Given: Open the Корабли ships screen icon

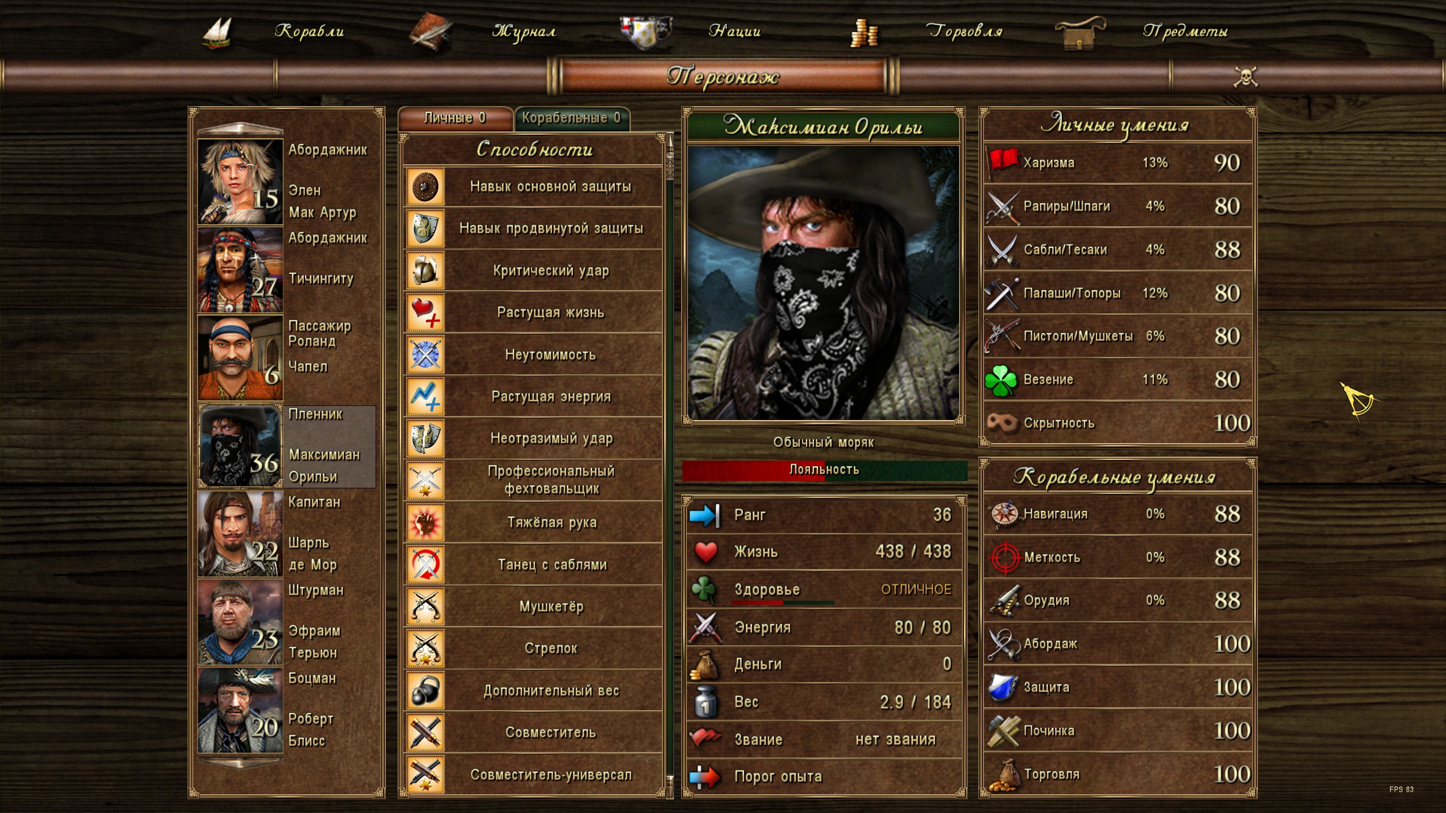Looking at the screenshot, I should pyautogui.click(x=218, y=33).
